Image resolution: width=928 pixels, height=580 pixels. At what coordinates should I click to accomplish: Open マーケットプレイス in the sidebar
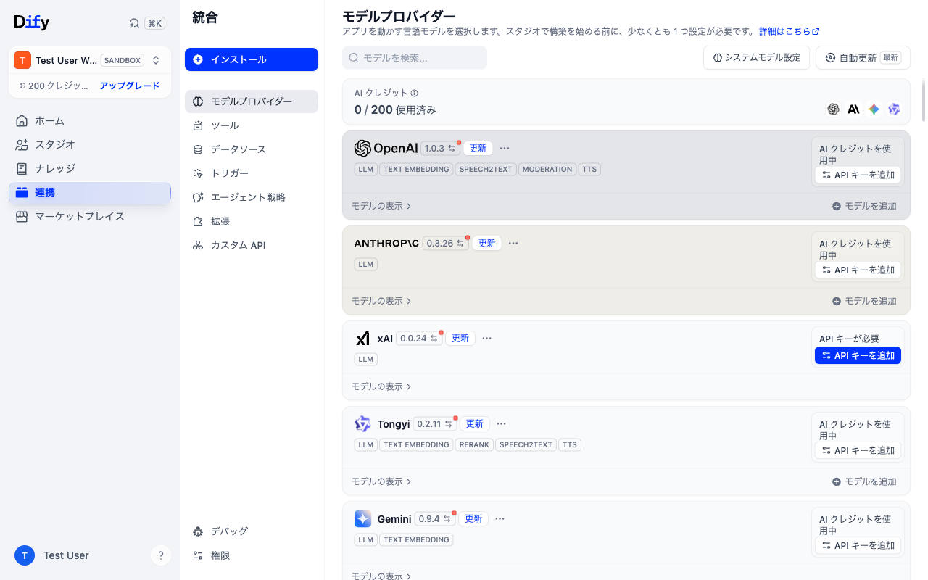90,216
